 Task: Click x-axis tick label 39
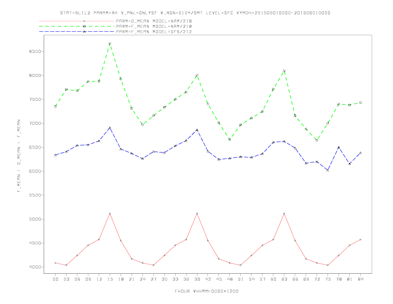pos(197,279)
